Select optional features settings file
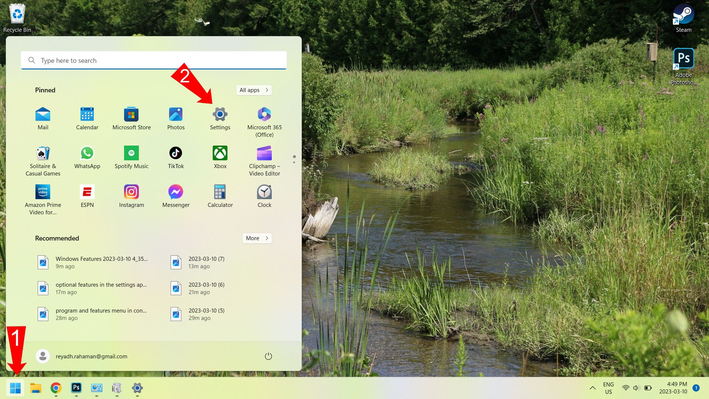The image size is (709, 399). click(93, 288)
